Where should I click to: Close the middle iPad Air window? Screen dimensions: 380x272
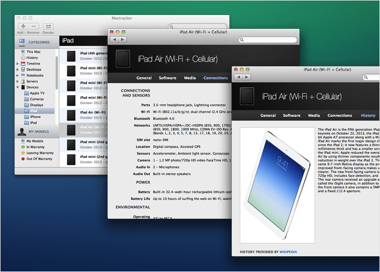click(x=112, y=32)
